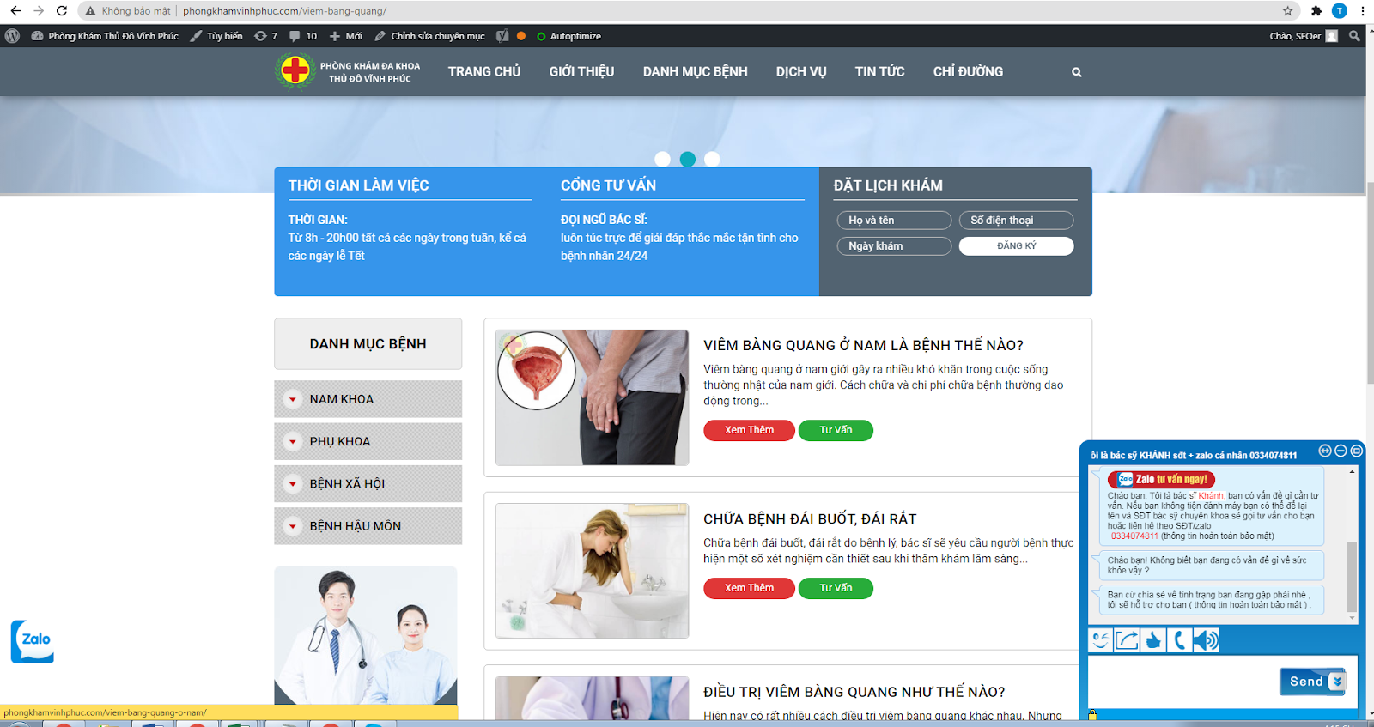Click the WordPress logo in admin bar

[12, 36]
